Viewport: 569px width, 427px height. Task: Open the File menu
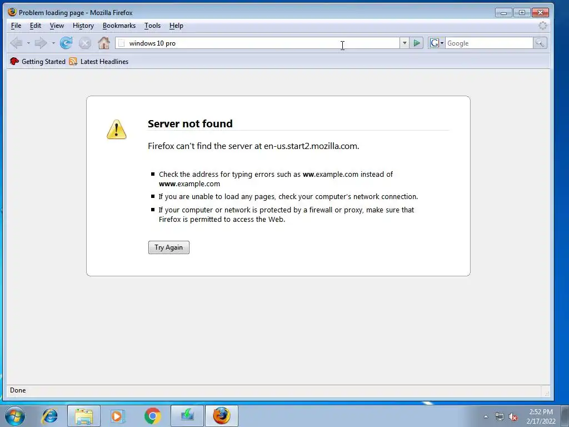pos(16,26)
